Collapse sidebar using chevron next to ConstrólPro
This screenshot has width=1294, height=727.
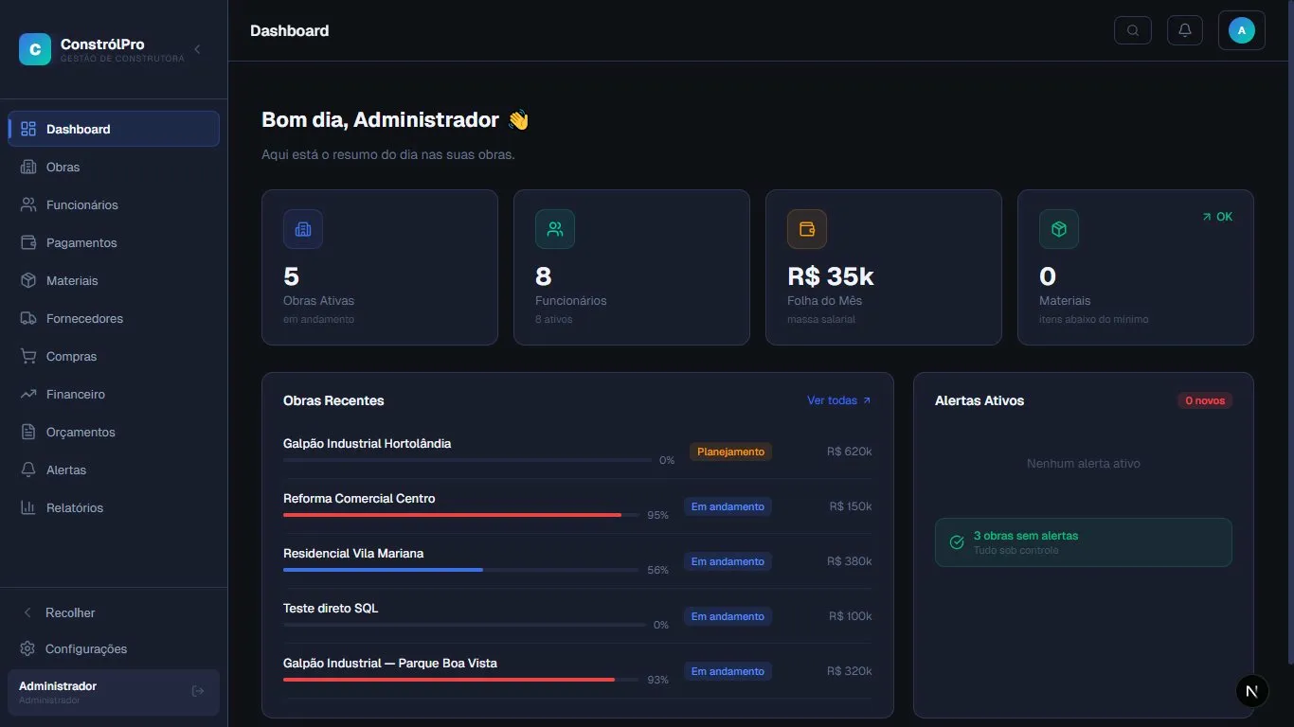click(x=197, y=49)
